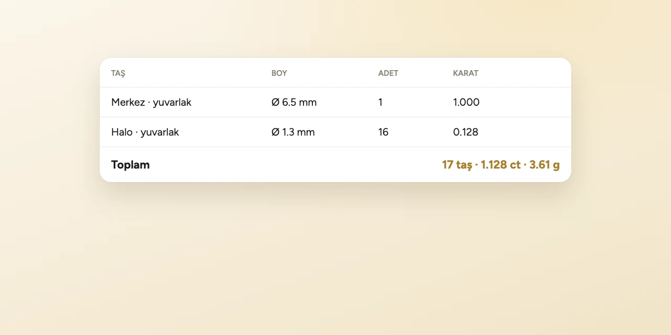Click the BOY column header

(x=279, y=73)
